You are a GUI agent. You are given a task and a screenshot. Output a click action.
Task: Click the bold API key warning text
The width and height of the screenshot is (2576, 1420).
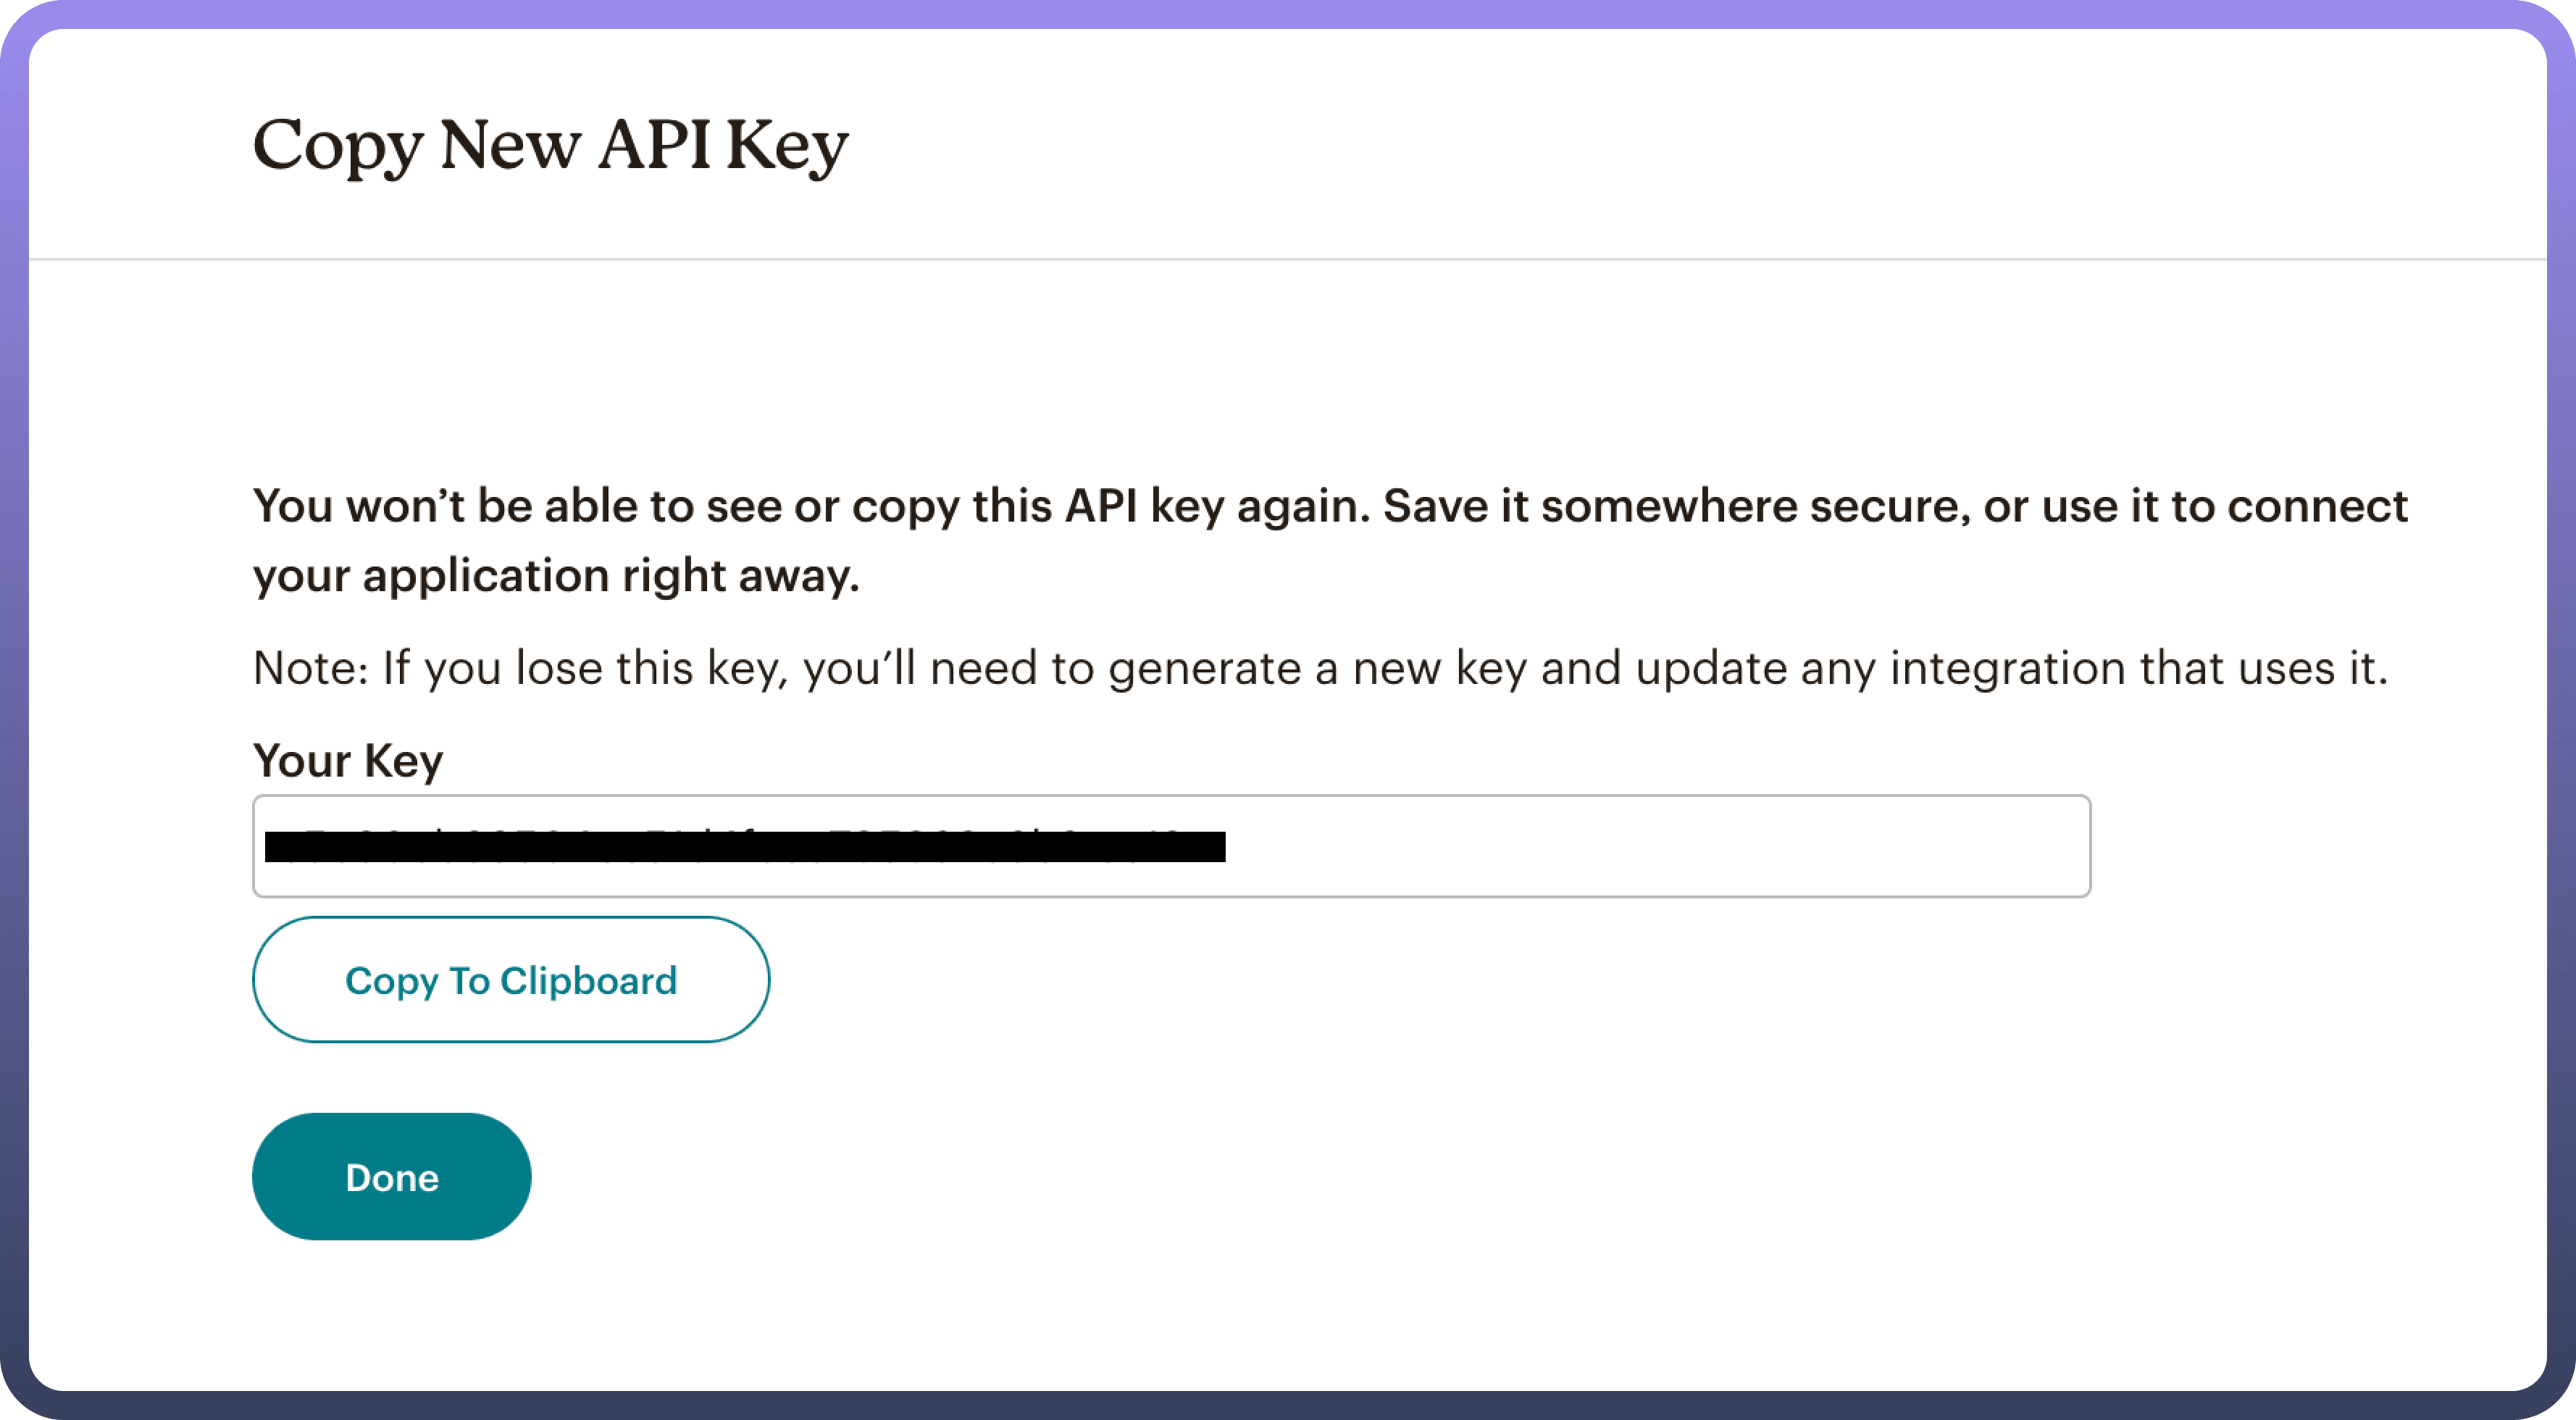tap(1330, 540)
